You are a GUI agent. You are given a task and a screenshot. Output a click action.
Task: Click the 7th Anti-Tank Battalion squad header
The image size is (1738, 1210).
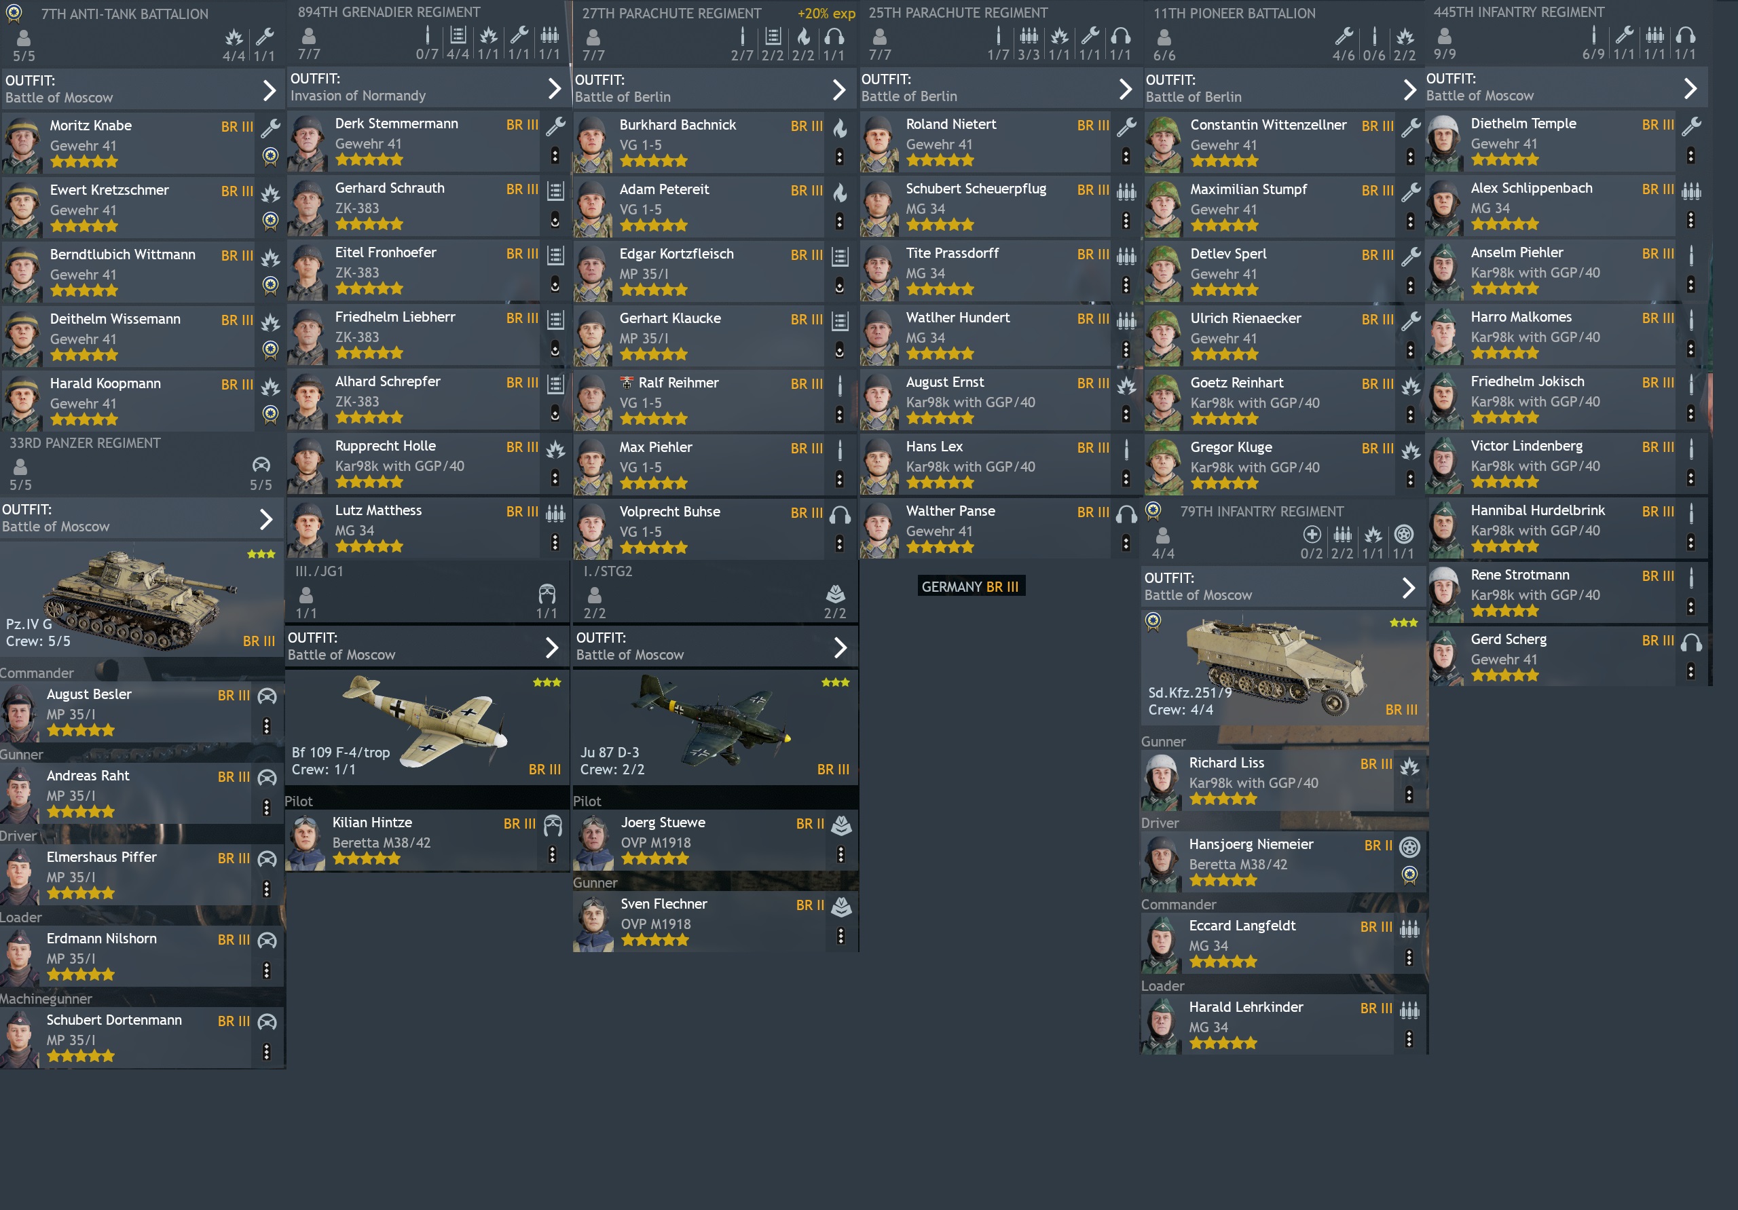pos(142,33)
